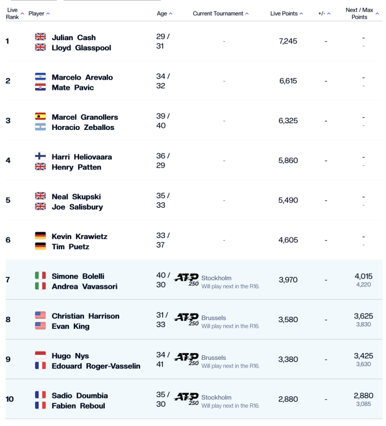
Task: Sort by Age column header
Action: tap(164, 14)
